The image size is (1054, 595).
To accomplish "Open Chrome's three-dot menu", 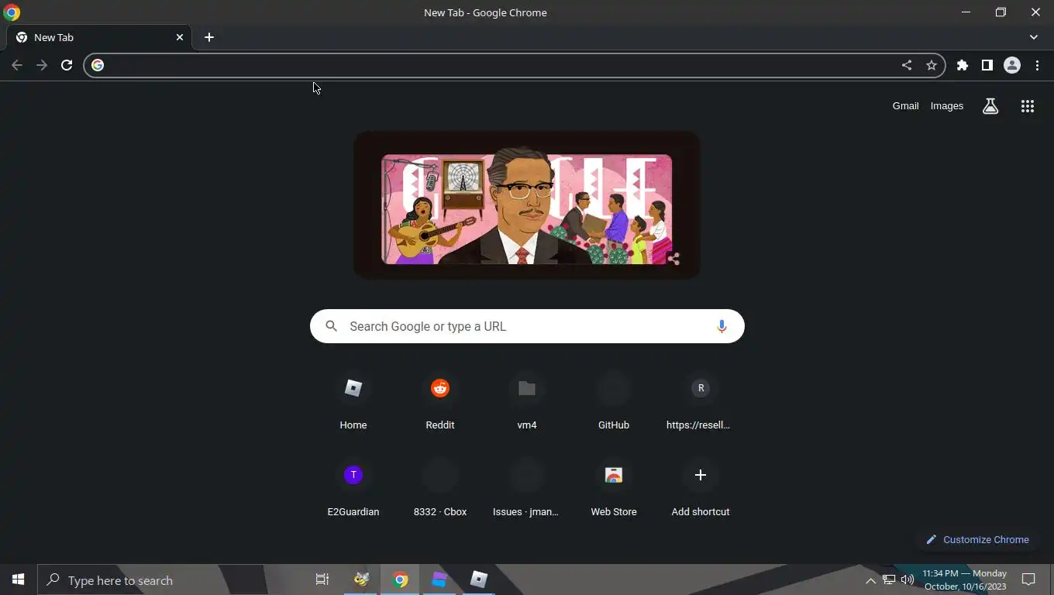I will point(1037,65).
